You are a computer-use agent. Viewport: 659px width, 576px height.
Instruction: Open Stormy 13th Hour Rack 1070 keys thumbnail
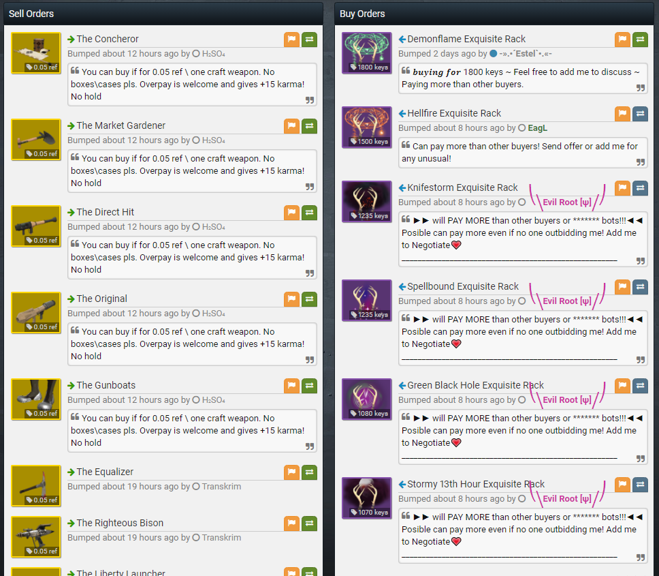367,498
